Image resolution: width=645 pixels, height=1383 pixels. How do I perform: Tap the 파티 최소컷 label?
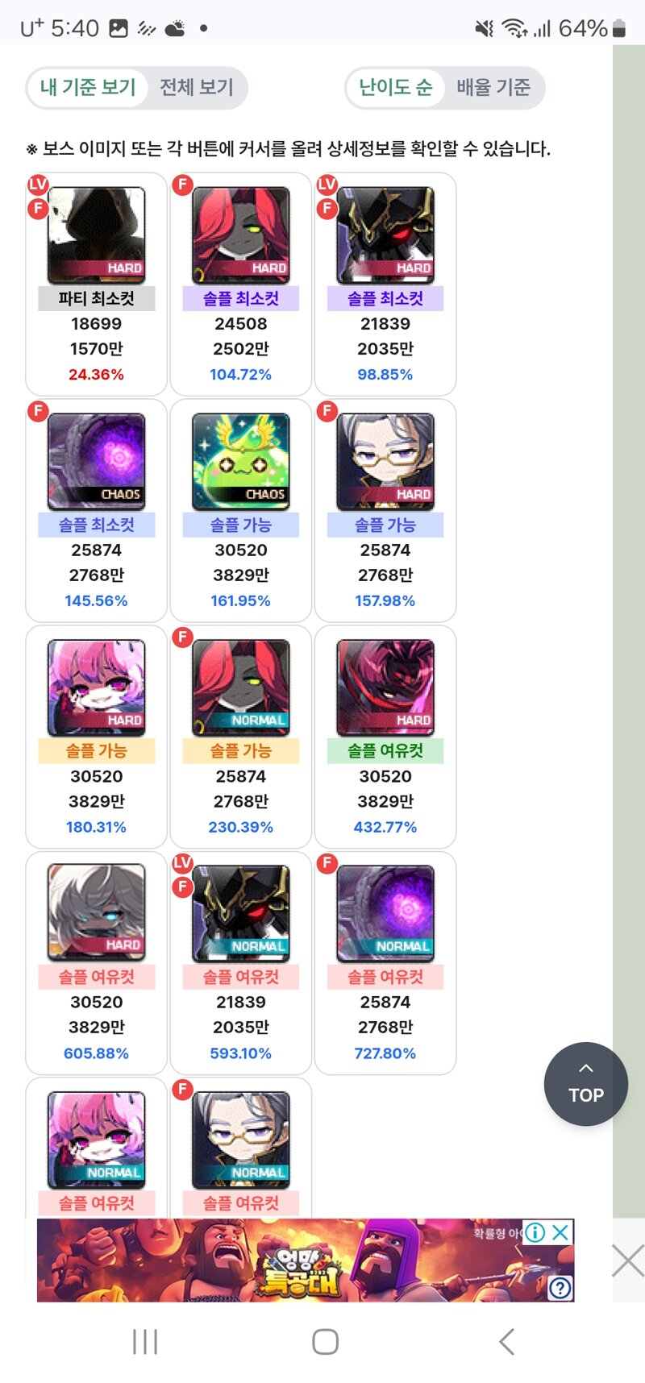tap(97, 298)
